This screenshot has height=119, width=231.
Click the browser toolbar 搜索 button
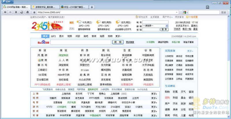pos(223,12)
